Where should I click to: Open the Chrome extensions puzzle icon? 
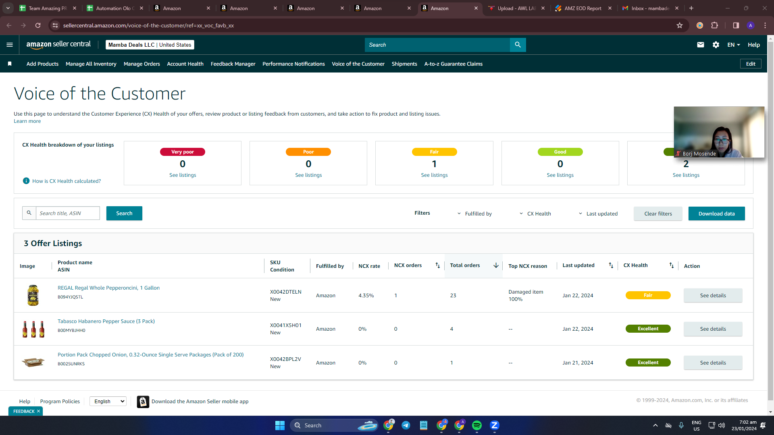pos(715,25)
